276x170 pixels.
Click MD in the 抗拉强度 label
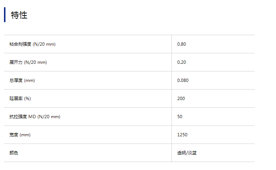tap(32, 117)
